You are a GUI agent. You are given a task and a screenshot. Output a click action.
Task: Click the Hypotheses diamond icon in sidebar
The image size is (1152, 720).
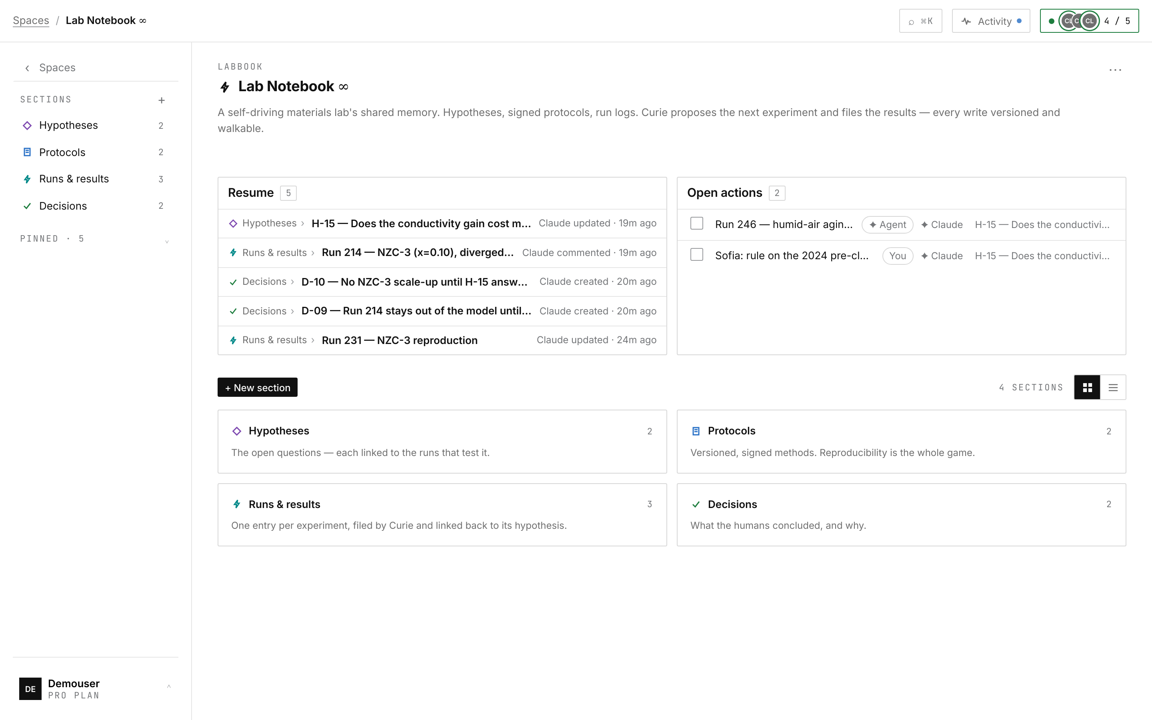coord(27,125)
